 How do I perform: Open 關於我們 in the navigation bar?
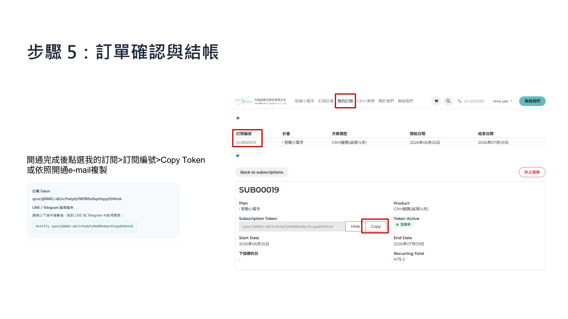click(386, 101)
